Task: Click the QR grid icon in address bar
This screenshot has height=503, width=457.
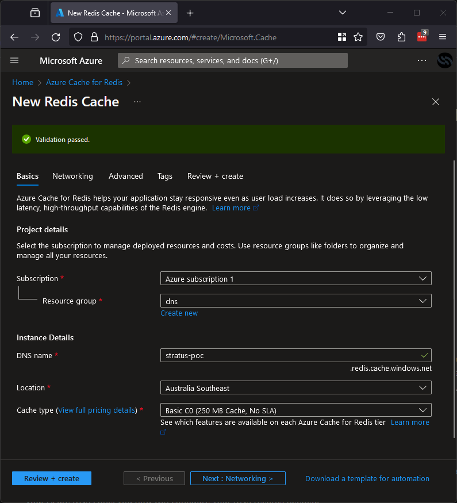Action: pos(342,37)
